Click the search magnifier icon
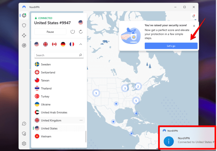 point(81,55)
